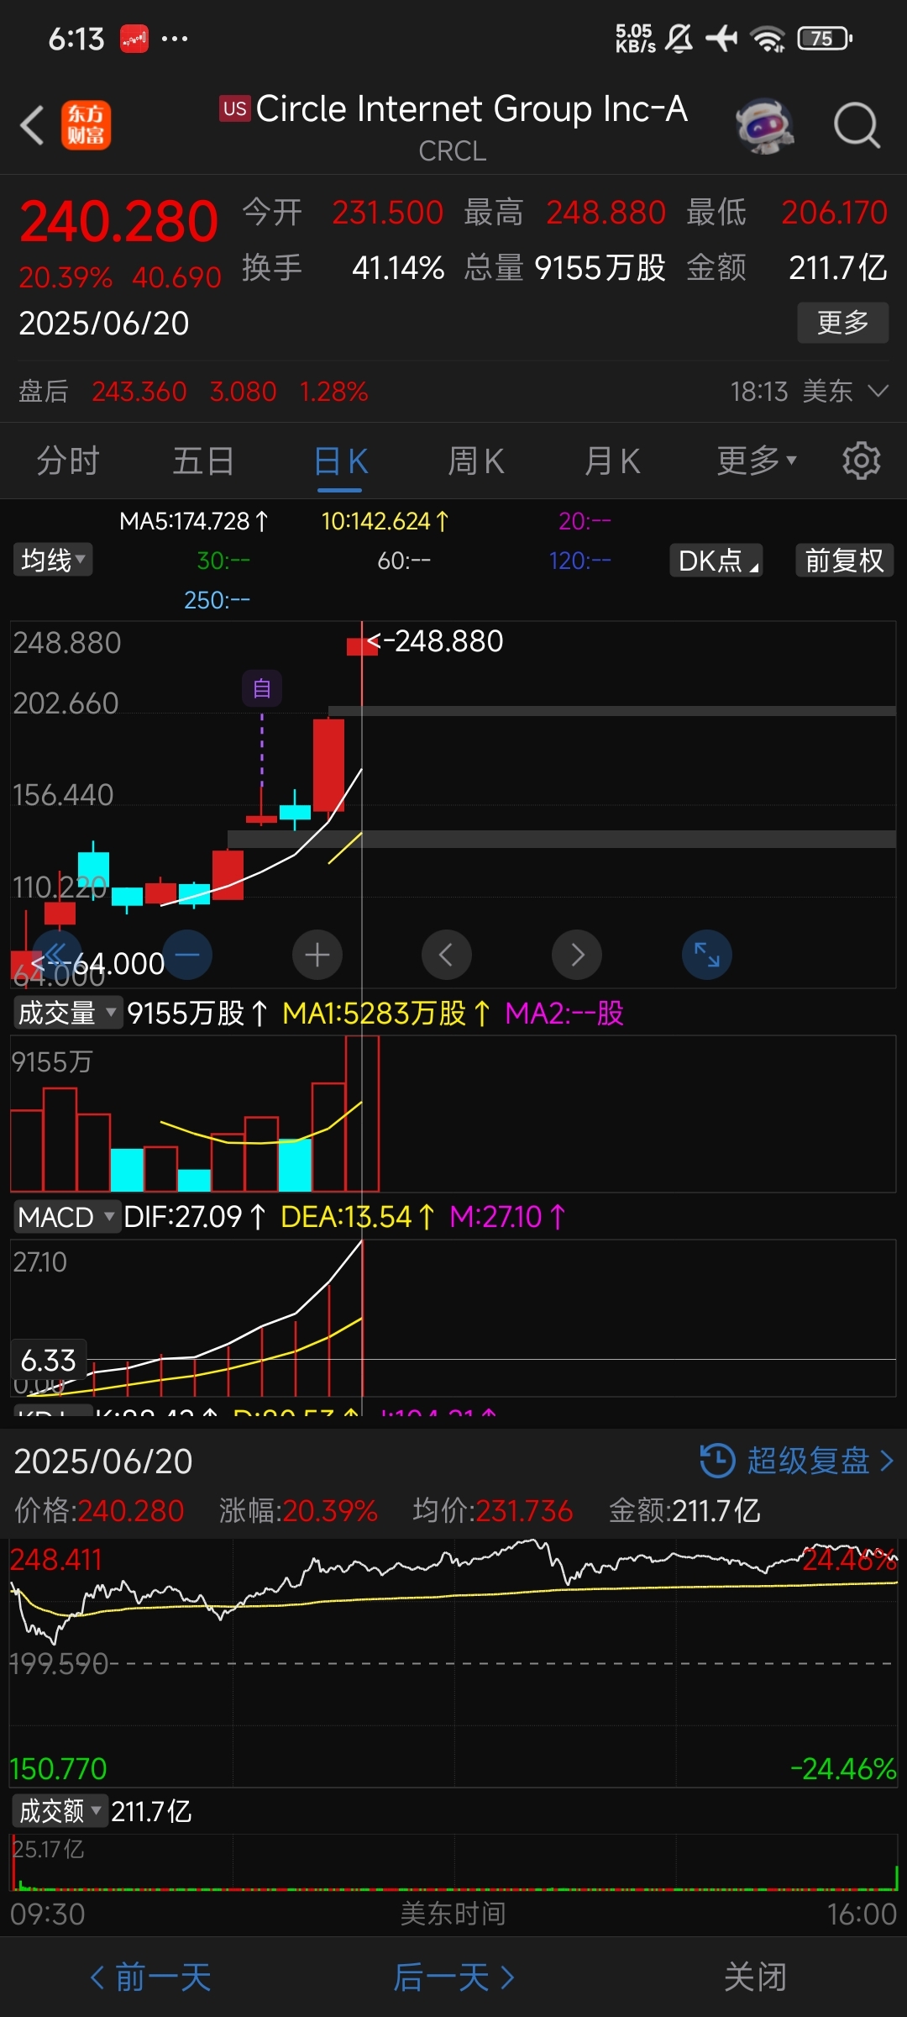Tap the super replay clock icon
Screen dimensions: 907x2017
click(x=717, y=1461)
